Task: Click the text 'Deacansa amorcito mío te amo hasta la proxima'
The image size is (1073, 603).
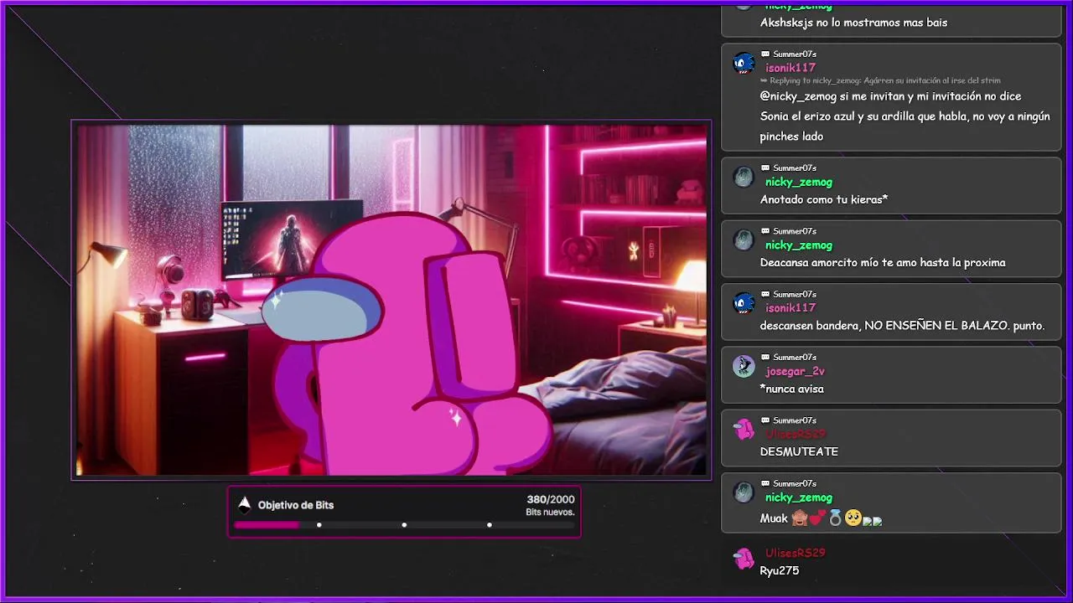Action: point(883,262)
